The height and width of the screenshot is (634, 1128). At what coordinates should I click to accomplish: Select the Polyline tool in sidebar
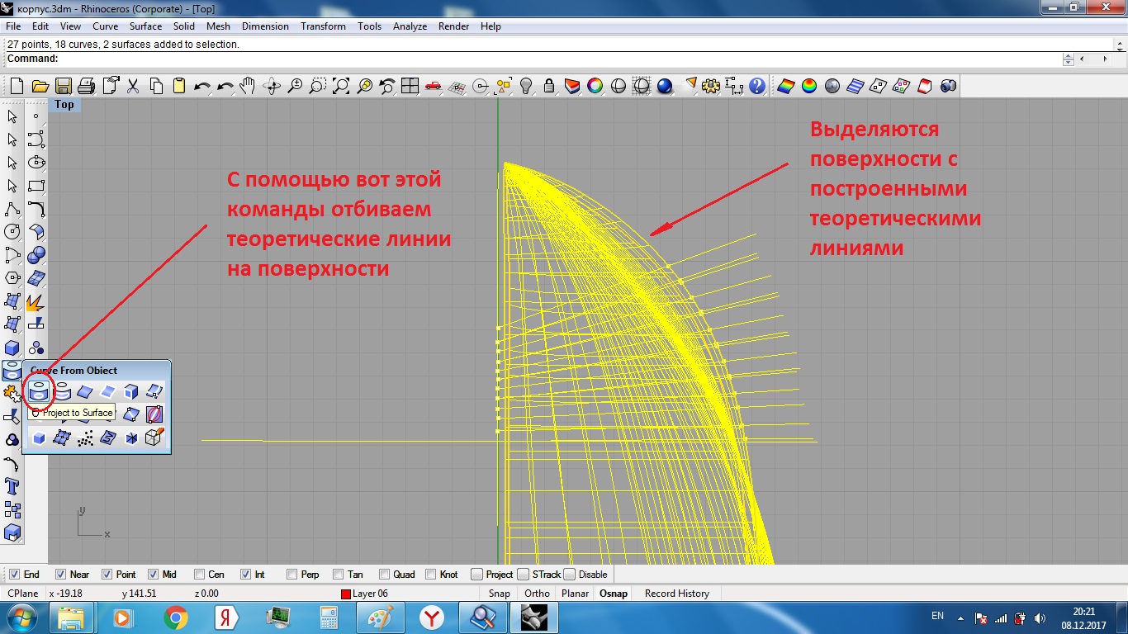point(12,210)
